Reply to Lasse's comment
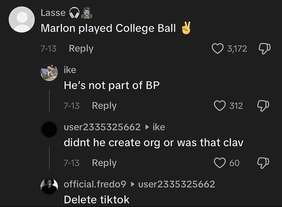Screen dimensions: 282x207 (81, 48)
